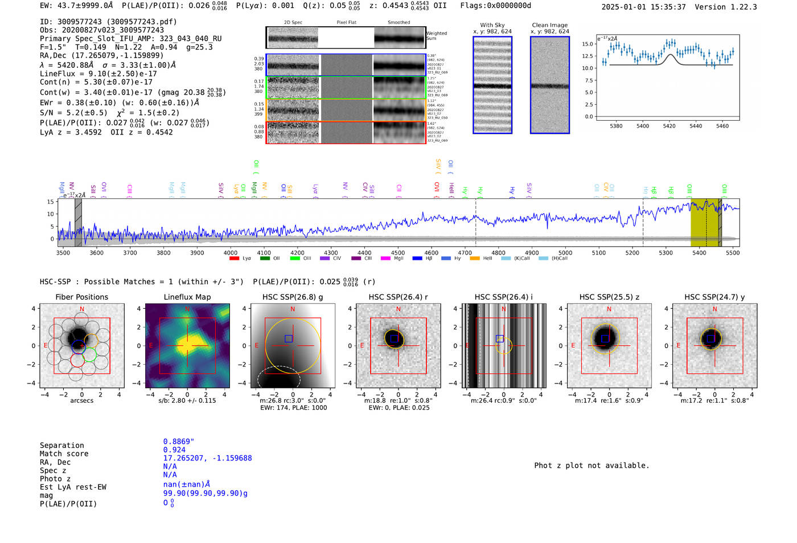This screenshot has width=797, height=543.
Task: Click the timestamp "2025-01-01 15:35:37"
Action: click(644, 7)
